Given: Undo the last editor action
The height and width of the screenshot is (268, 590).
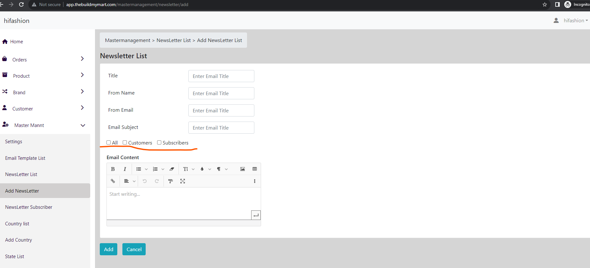Looking at the screenshot, I should pos(145,181).
